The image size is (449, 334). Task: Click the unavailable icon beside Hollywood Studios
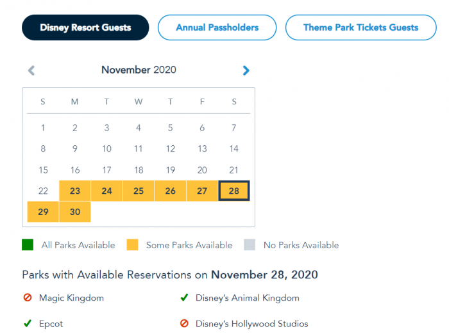pyautogui.click(x=184, y=324)
